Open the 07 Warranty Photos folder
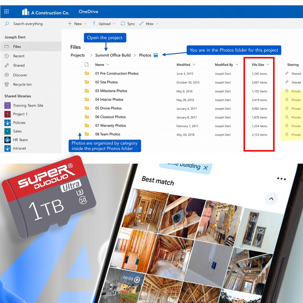This screenshot has height=303, width=303. 111,125
